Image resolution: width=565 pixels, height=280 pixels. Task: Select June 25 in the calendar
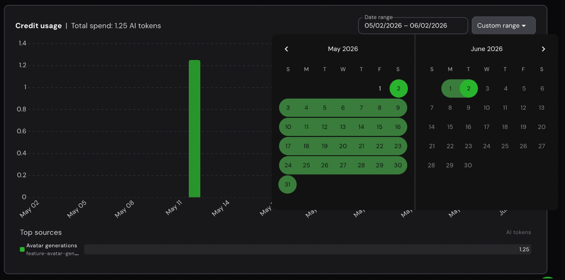(505, 146)
